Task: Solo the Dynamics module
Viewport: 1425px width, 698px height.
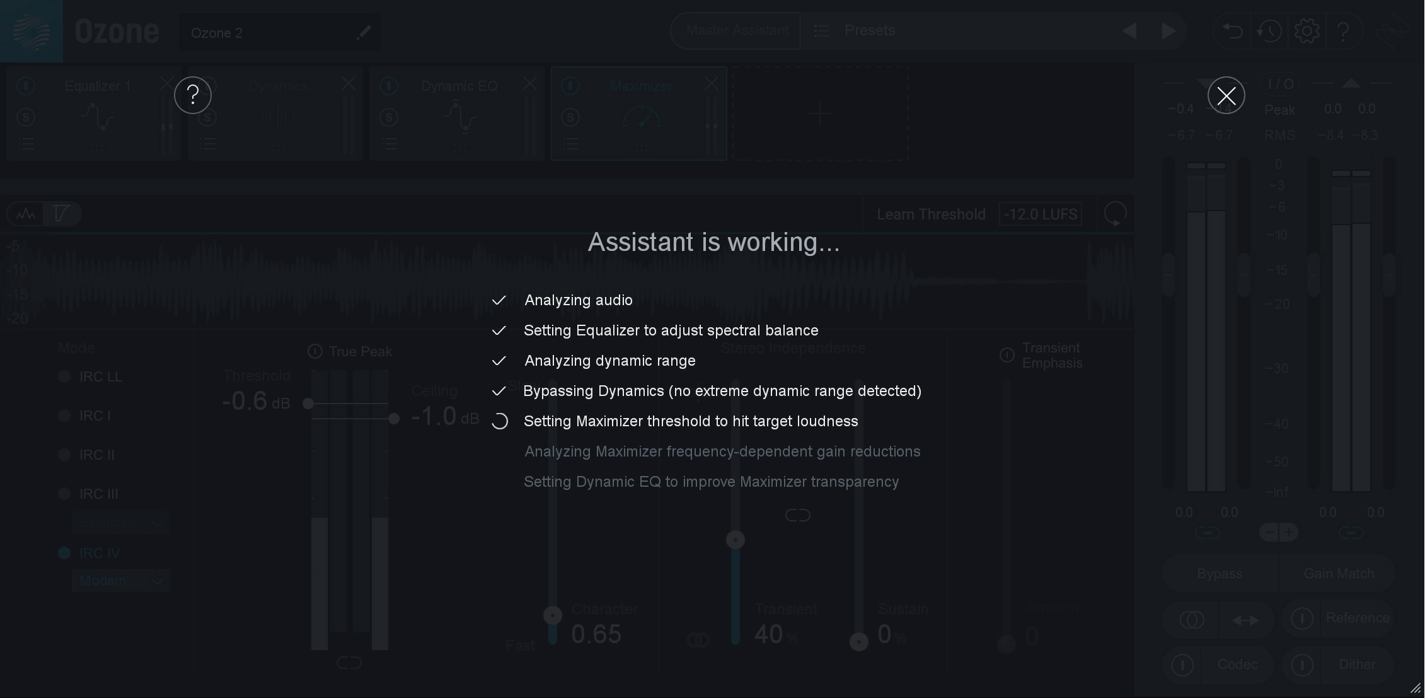Action: click(x=207, y=117)
